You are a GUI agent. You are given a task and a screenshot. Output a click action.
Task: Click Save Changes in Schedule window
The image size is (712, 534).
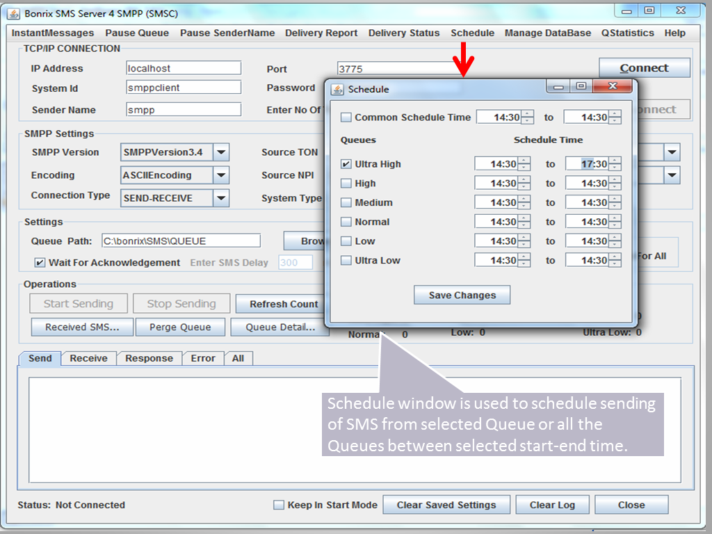(462, 295)
